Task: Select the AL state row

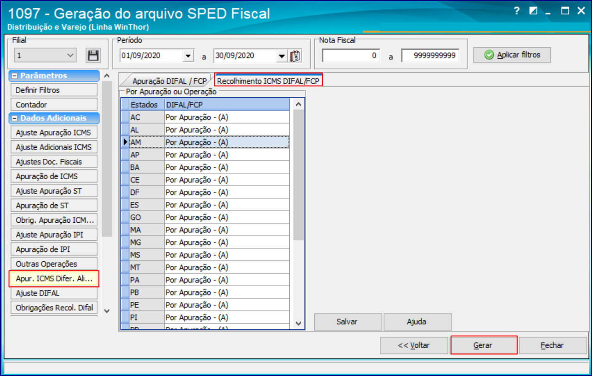Action: tap(205, 130)
